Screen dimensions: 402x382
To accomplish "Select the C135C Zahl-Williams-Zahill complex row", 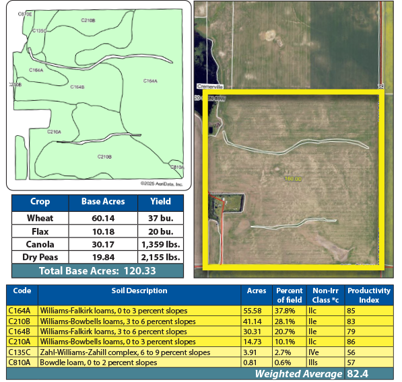I will click(200, 352).
